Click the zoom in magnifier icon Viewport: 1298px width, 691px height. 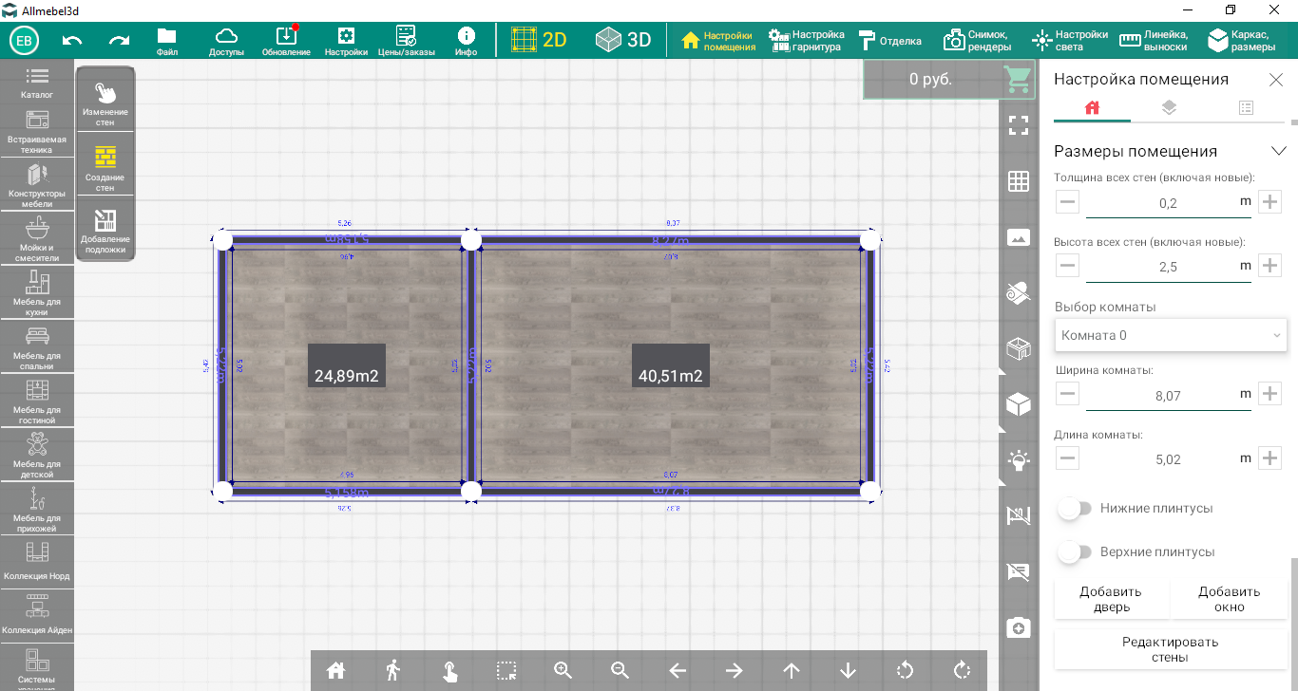(563, 670)
